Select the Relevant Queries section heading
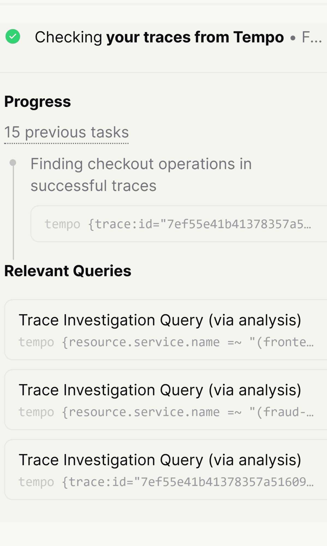Screen dimensions: 327x546 [68, 271]
